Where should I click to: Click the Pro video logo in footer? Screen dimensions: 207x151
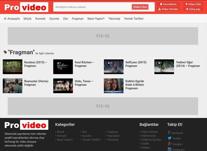26,125
